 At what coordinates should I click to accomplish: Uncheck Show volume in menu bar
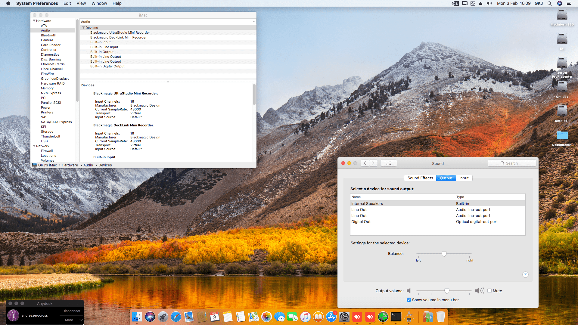coord(409,300)
